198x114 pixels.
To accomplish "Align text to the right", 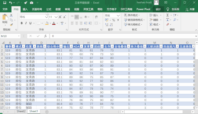I will 81,23.
